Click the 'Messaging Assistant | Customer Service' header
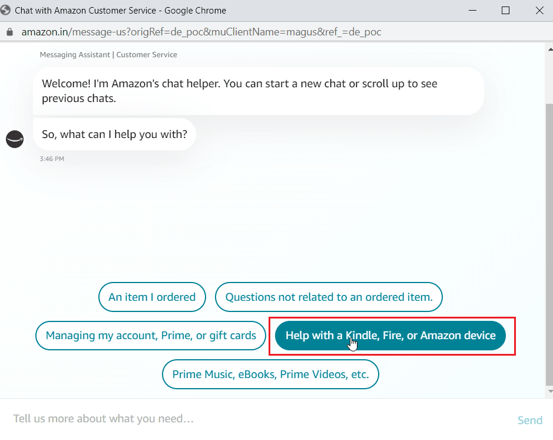 [x=108, y=55]
